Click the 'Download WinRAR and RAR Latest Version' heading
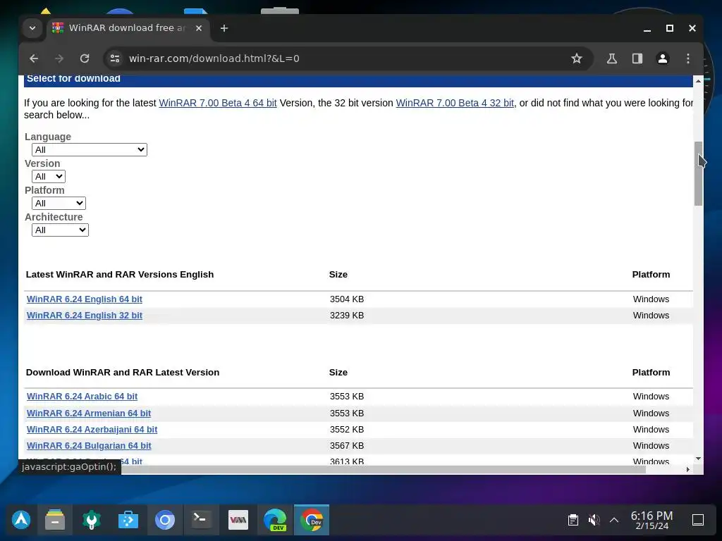 [x=123, y=372]
